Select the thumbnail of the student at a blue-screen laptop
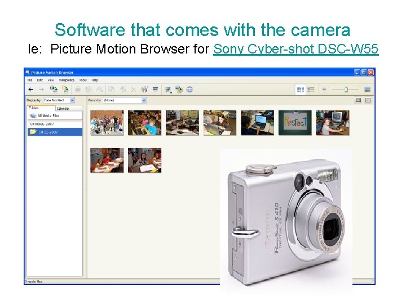The height and width of the screenshot is (304, 406). tap(257, 123)
